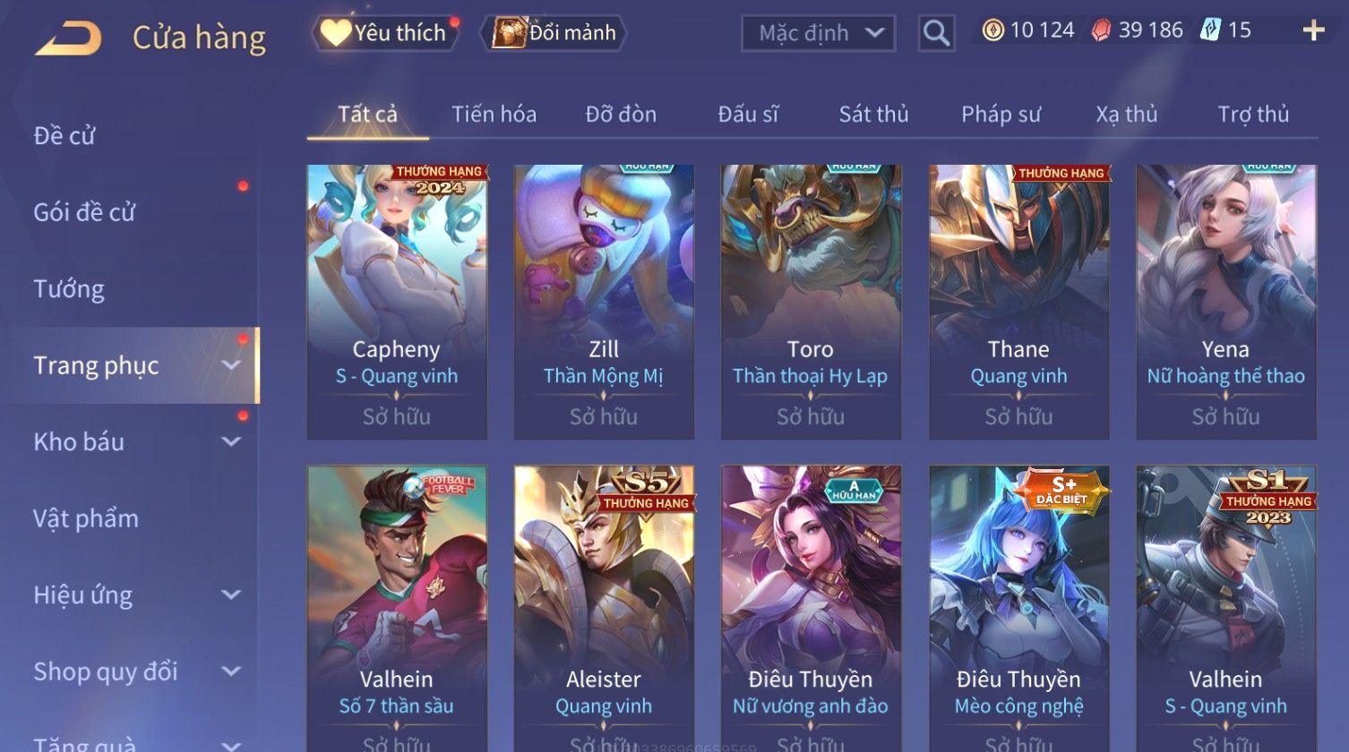Open Đổi mảnh chest exchange
This screenshot has height=752, width=1349.
pos(554,33)
